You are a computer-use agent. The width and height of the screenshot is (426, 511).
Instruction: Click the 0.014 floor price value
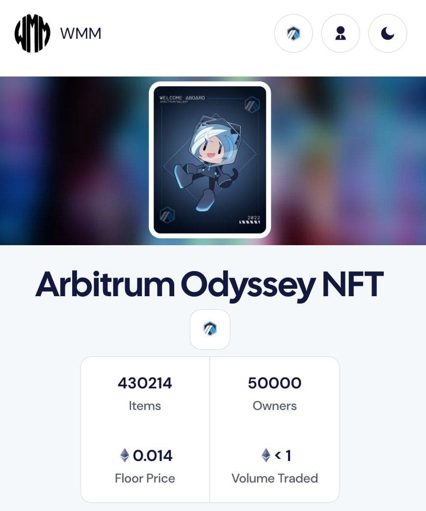click(153, 456)
